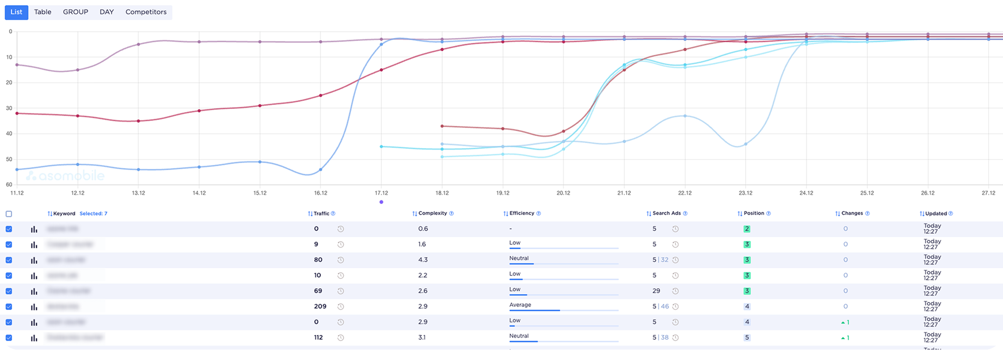Open help icon next to Changes header
The image size is (1003, 350).
click(x=868, y=213)
